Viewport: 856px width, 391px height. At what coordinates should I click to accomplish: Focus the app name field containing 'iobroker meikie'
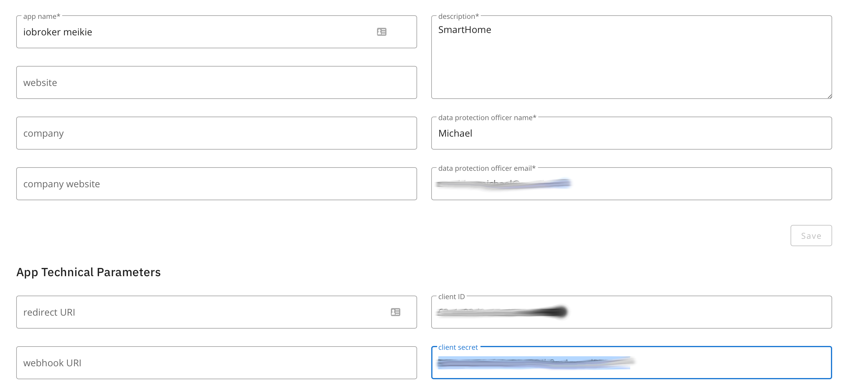199,32
